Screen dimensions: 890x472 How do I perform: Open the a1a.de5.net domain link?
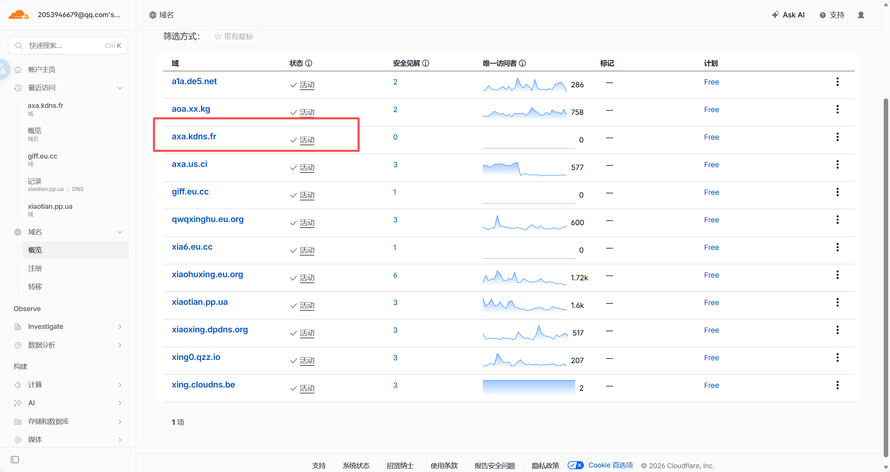(194, 81)
